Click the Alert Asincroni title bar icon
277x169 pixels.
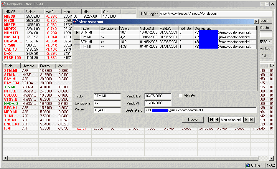(75, 22)
